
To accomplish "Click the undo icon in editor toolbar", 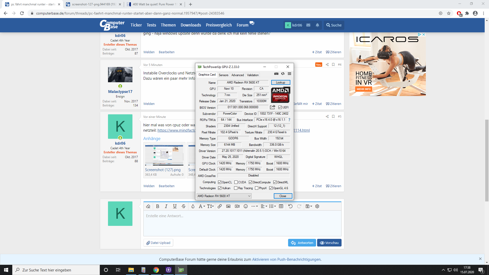I will 290,206.
